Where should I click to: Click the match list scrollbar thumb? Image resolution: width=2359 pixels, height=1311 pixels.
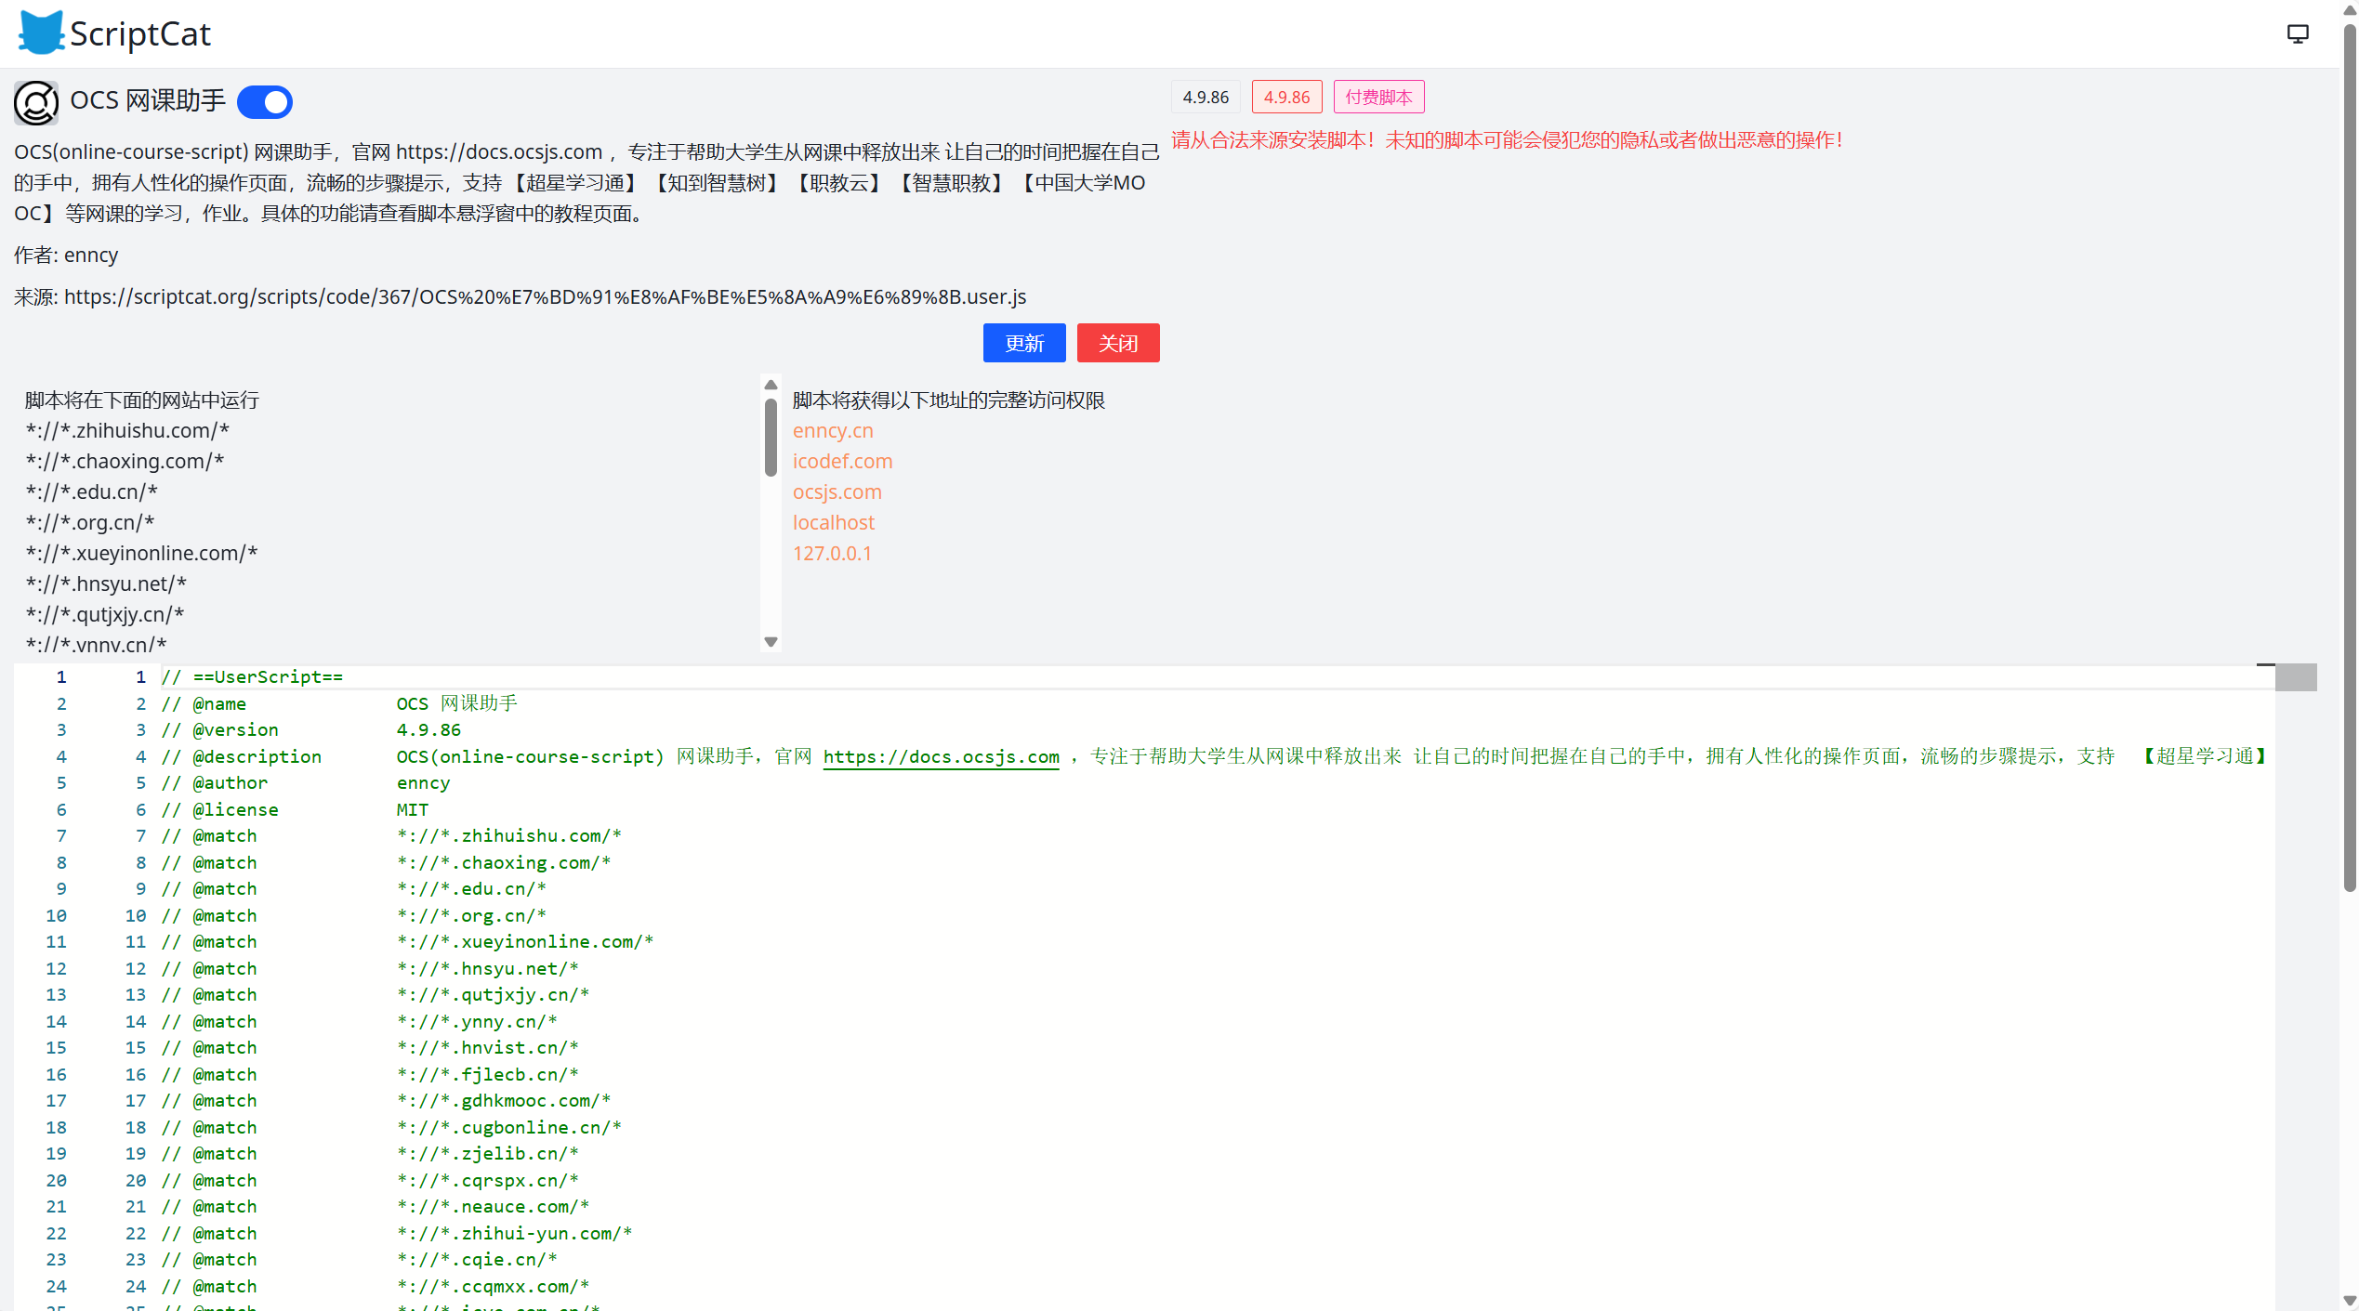click(x=771, y=437)
